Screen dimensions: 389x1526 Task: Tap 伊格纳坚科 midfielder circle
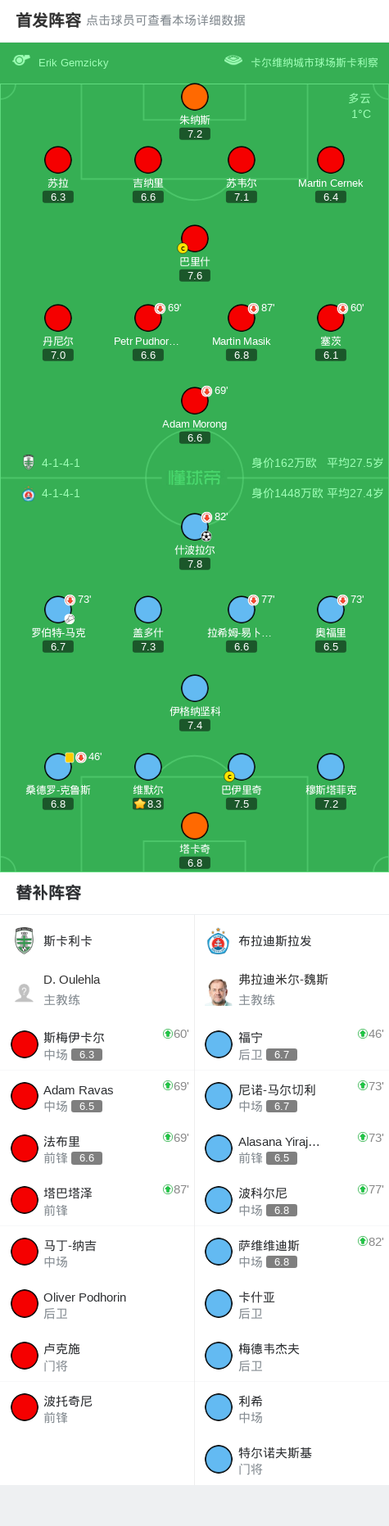194,688
